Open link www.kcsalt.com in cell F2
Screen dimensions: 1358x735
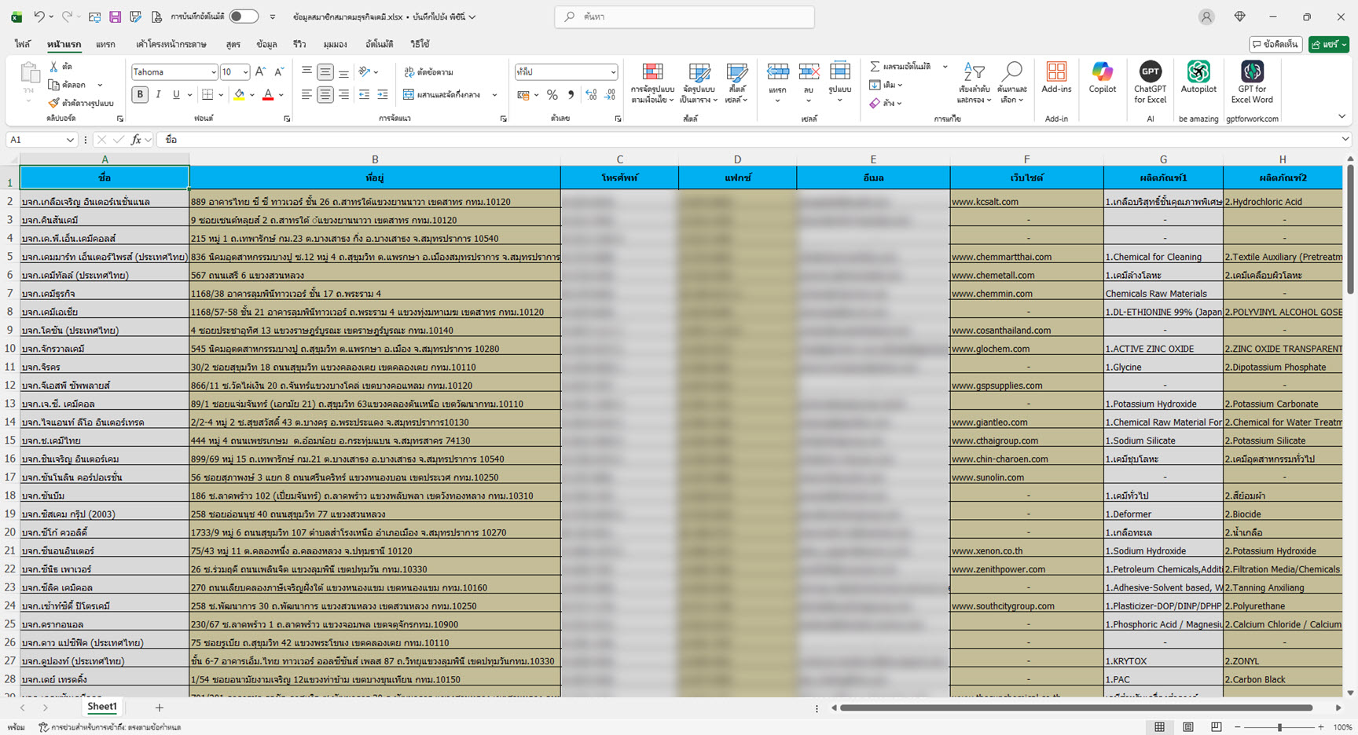[985, 202]
